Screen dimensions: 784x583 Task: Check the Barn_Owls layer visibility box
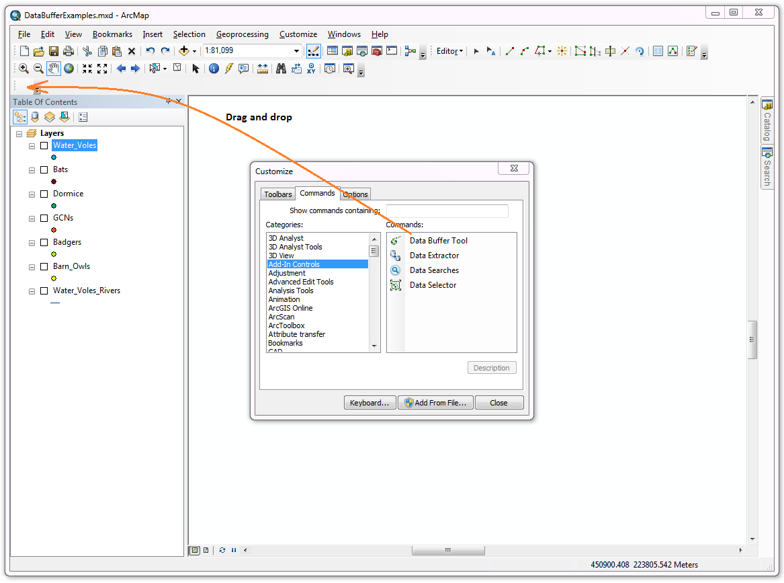[x=44, y=267]
